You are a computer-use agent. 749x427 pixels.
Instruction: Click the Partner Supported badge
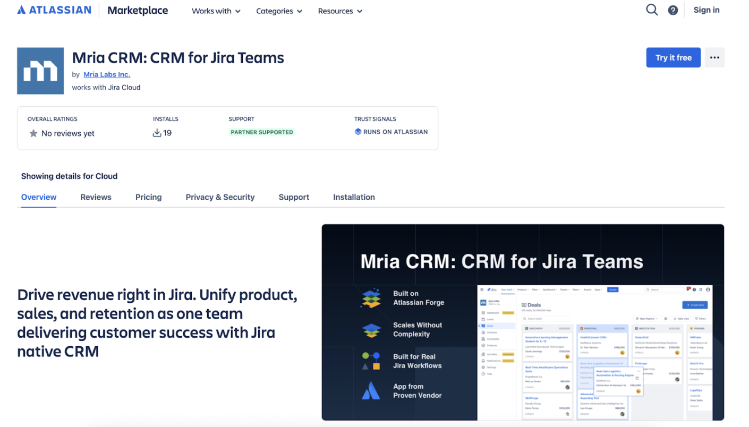262,132
